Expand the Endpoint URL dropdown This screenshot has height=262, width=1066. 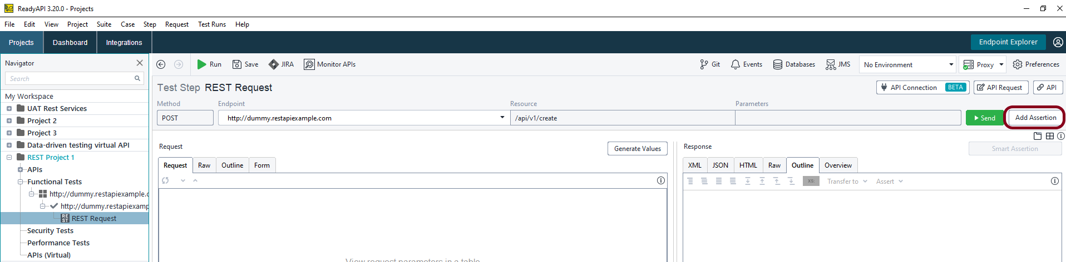(502, 118)
